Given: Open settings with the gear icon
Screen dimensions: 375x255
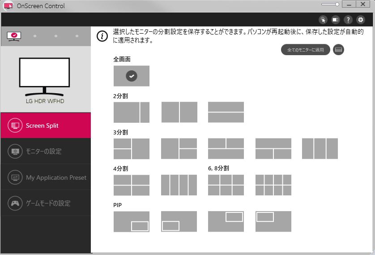Looking at the screenshot, I should [361, 20].
